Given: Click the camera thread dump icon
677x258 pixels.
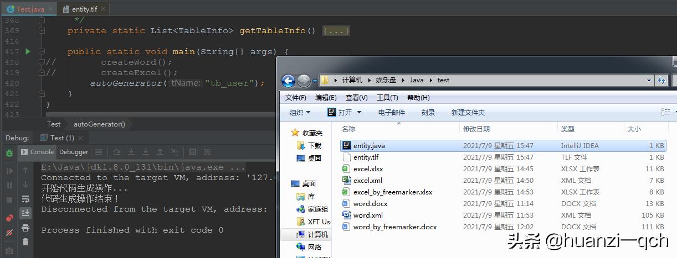Looking at the screenshot, I should tap(9, 251).
